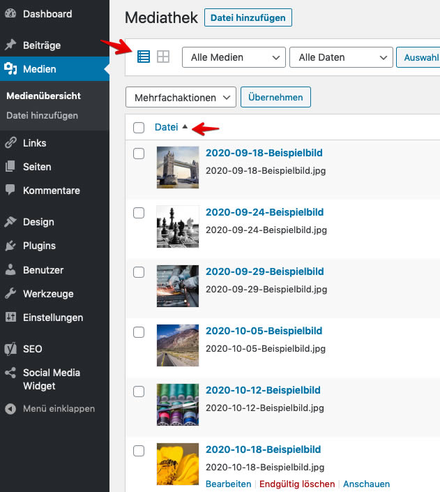Tick the checkbox for 2020-09-18-Beispielbild
Image resolution: width=440 pixels, height=492 pixels.
[139, 154]
